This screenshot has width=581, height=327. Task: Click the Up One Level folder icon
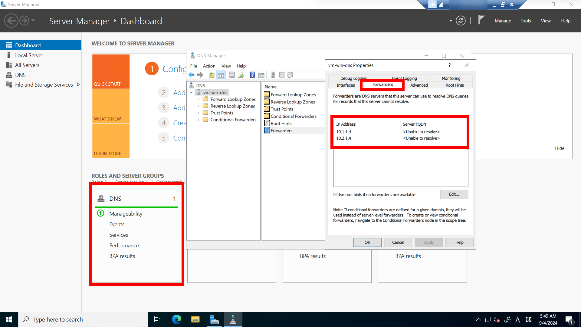point(212,75)
